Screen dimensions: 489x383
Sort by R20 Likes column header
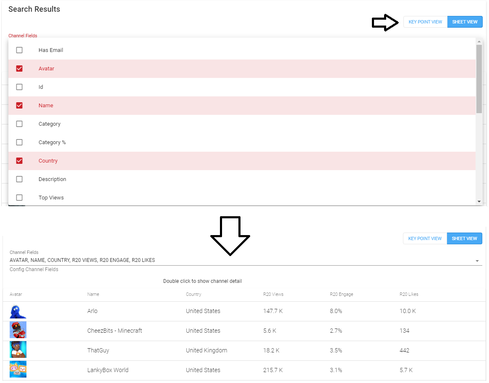pyautogui.click(x=409, y=294)
